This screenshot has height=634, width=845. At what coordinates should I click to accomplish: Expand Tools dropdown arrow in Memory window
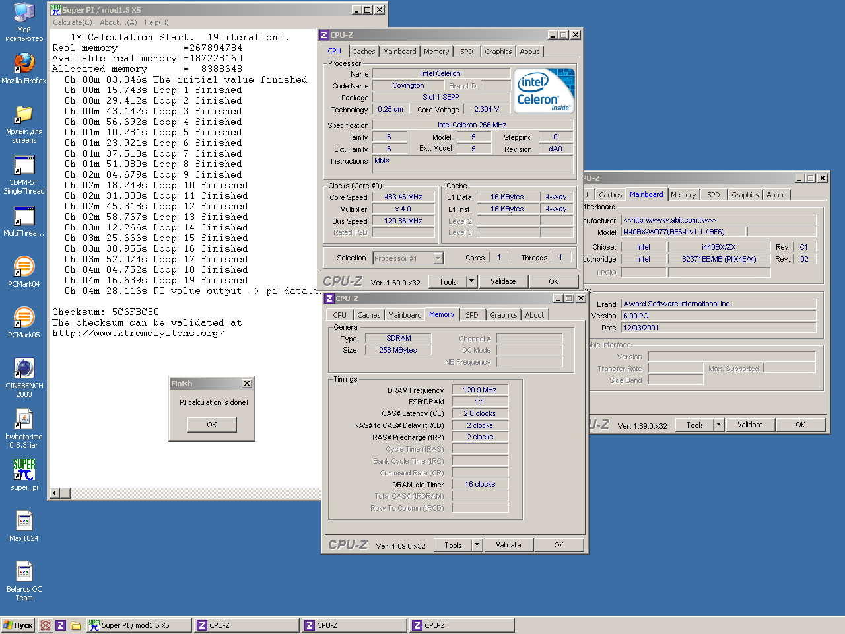pos(477,545)
